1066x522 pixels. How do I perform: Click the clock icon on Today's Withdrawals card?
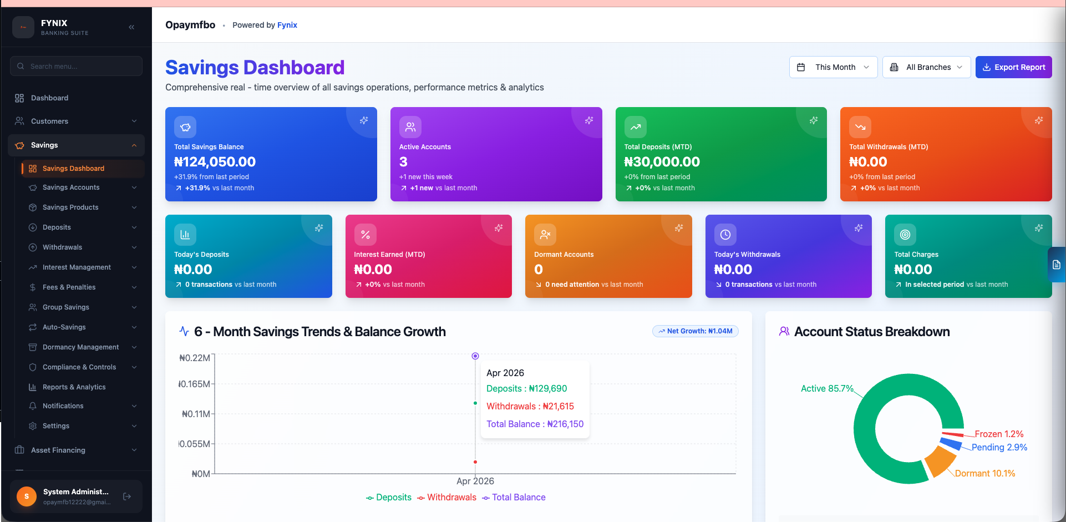(725, 235)
